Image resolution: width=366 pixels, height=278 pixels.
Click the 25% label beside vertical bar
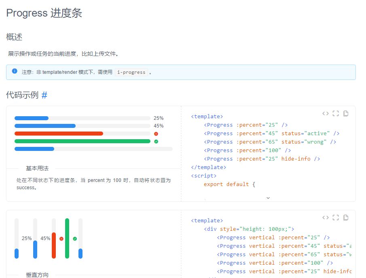[27, 238]
